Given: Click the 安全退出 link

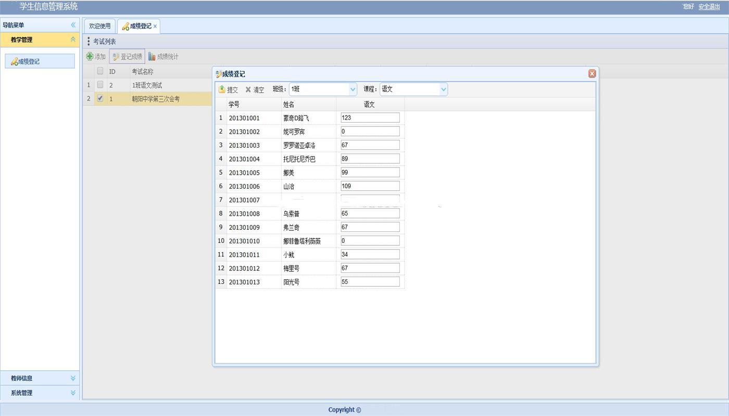Looking at the screenshot, I should (709, 6).
